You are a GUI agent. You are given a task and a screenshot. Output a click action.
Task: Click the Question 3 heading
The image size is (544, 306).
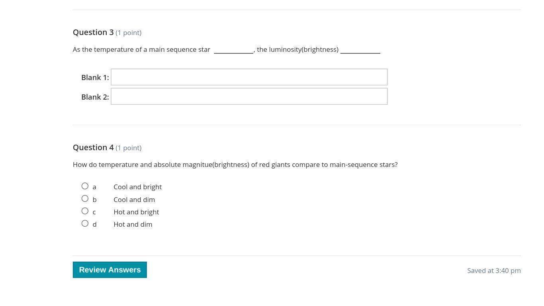[x=93, y=32]
